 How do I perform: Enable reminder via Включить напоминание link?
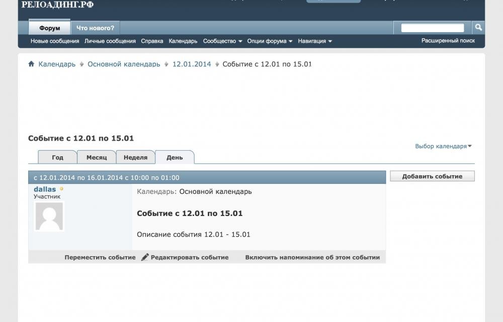[x=312, y=257]
